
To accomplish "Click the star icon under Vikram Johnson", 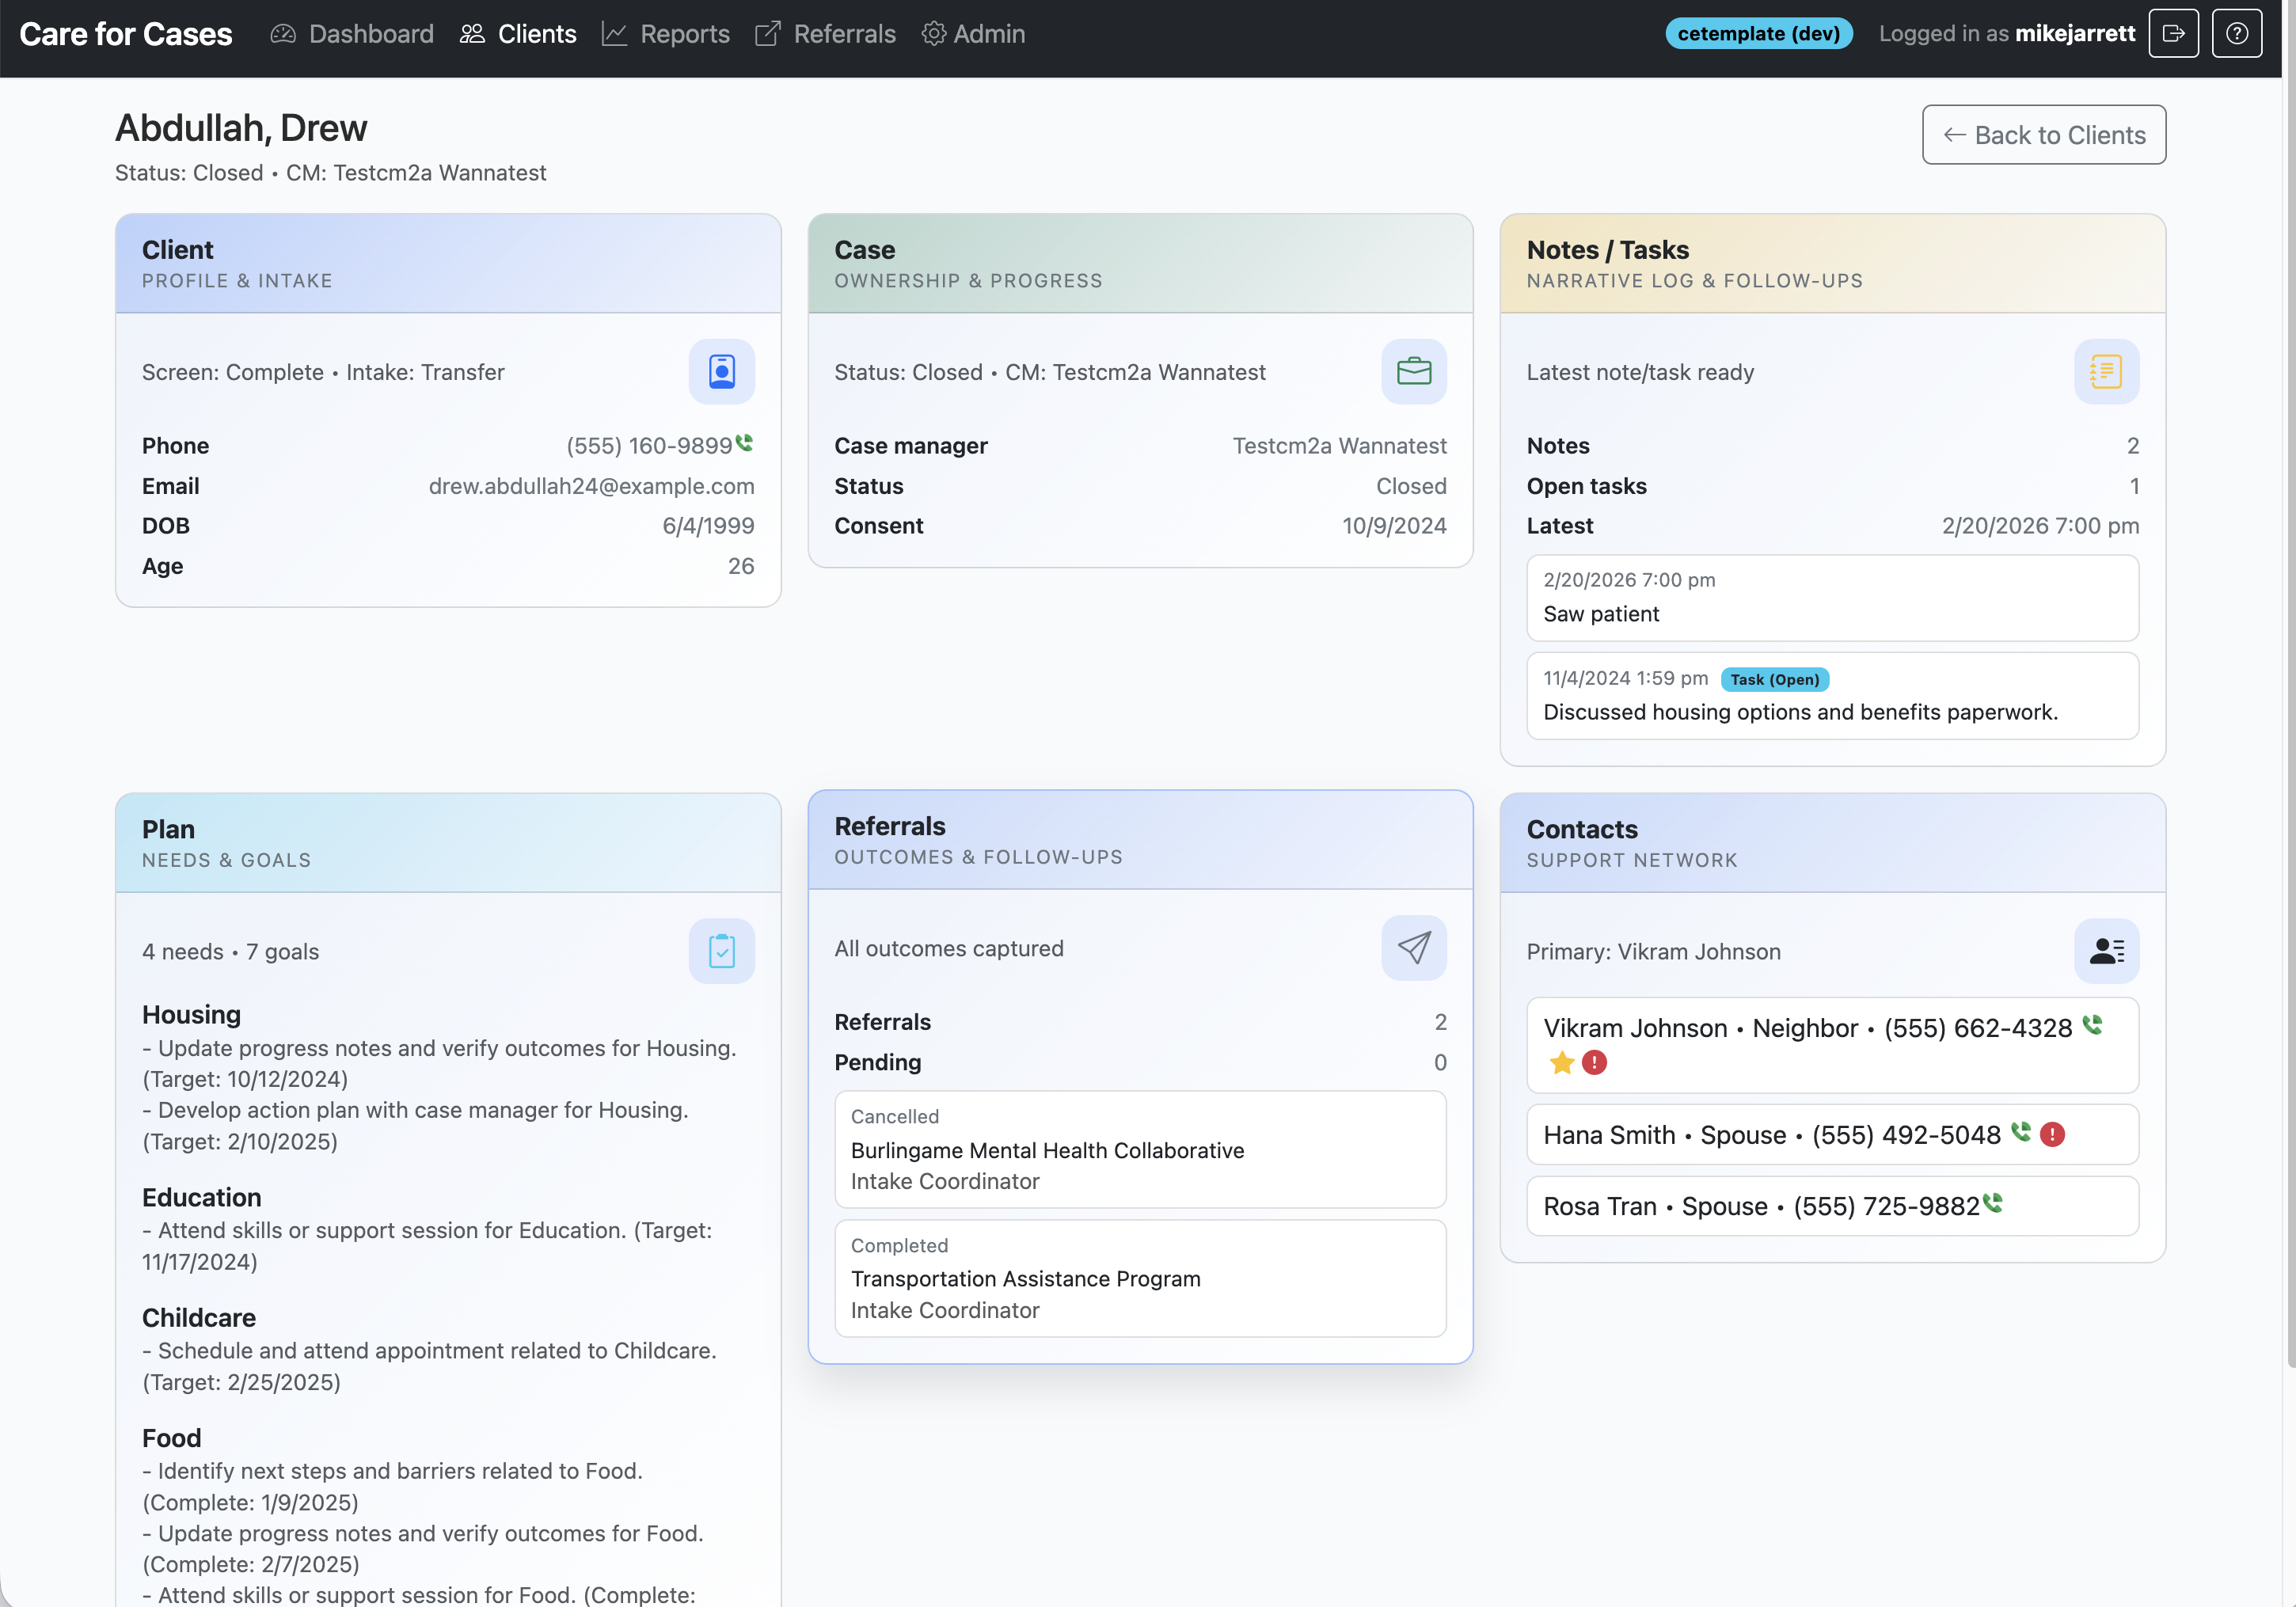I will (1561, 1063).
